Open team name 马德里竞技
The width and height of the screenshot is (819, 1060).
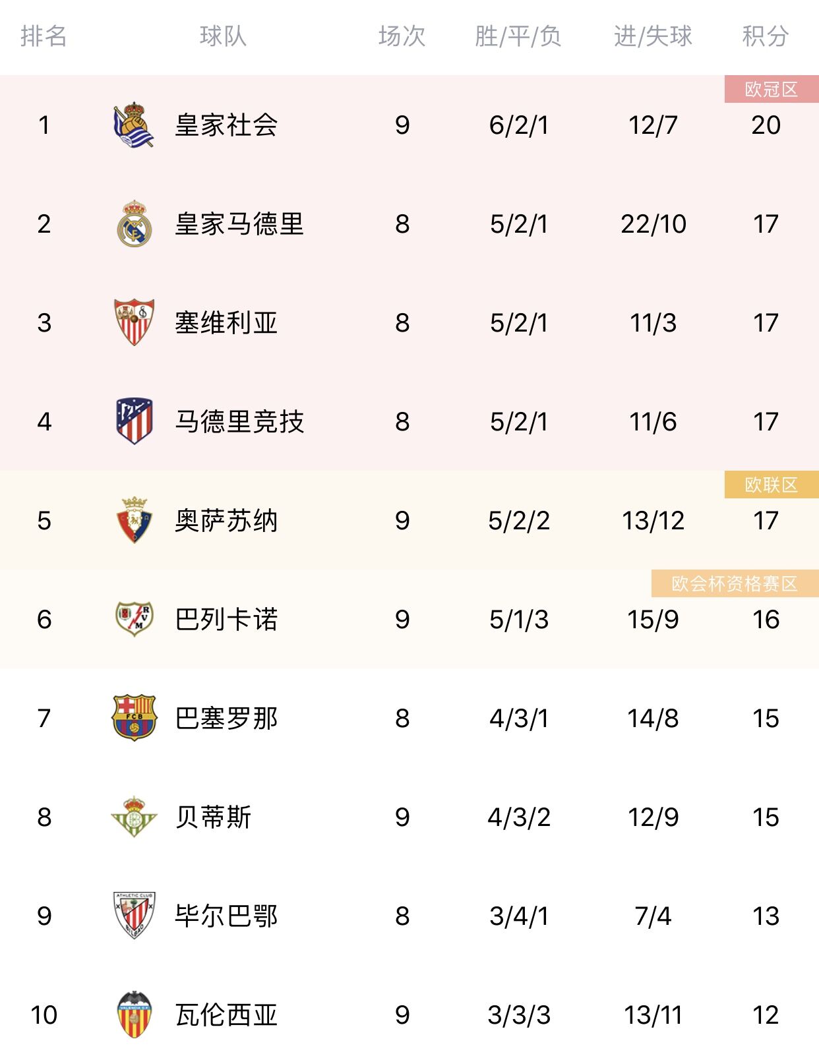(x=239, y=422)
